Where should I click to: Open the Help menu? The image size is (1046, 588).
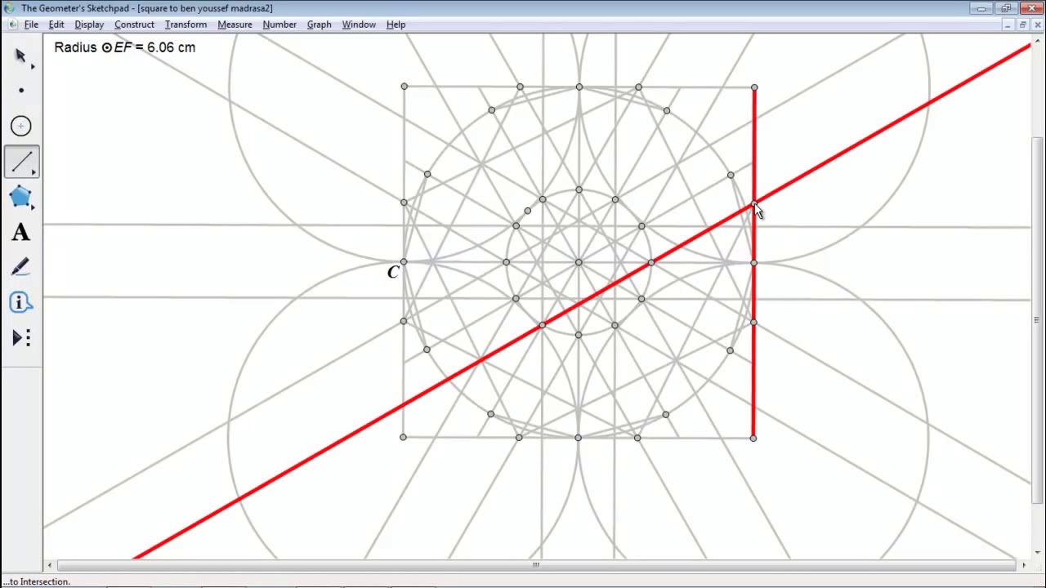tap(396, 24)
